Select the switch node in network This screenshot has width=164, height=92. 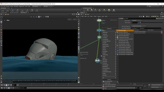click(97, 61)
